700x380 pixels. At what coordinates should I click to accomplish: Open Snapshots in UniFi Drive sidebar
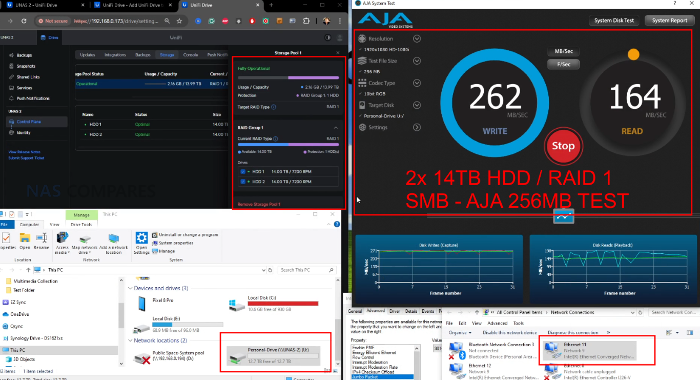[x=25, y=66]
